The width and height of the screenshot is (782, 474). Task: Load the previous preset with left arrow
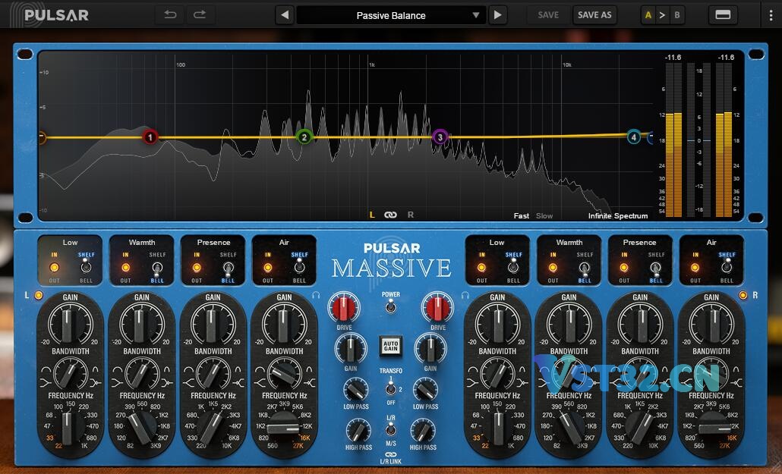(285, 15)
